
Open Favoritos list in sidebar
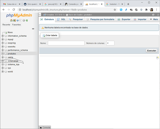(x=17, y=25)
